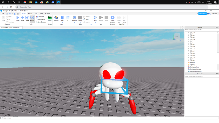This screenshot has width=219, height=123.
Task: Select the Place Number 5 document tab
Action: [11, 28]
